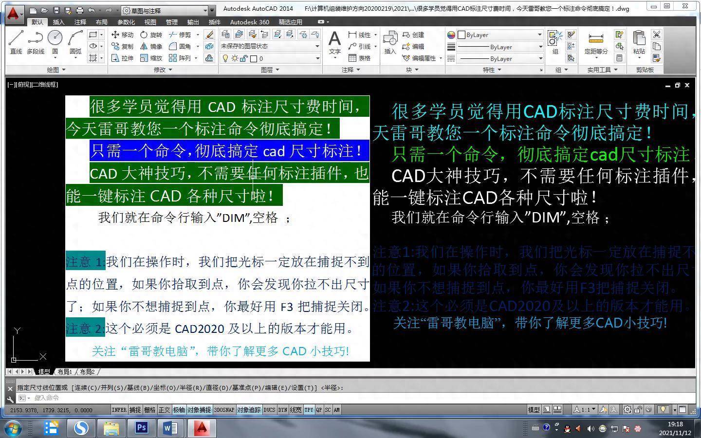Switch to the 布局1 layout tab
The width and height of the screenshot is (701, 438).
pos(64,372)
